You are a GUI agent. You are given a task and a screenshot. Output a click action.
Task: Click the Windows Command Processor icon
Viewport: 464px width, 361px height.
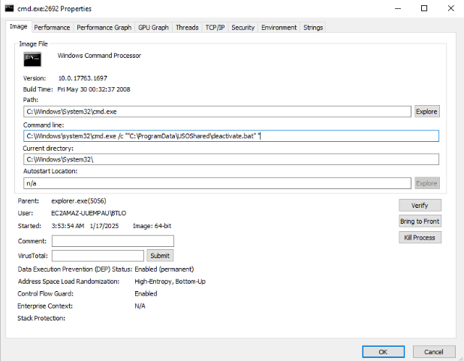coord(32,59)
